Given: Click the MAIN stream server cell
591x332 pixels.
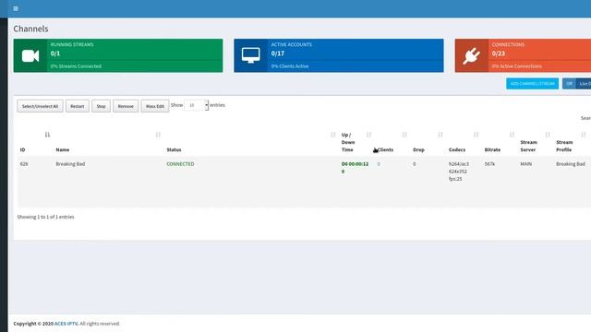Looking at the screenshot, I should click(525, 164).
